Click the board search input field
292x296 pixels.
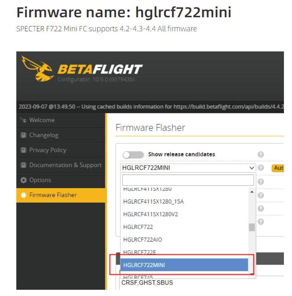[188, 180]
